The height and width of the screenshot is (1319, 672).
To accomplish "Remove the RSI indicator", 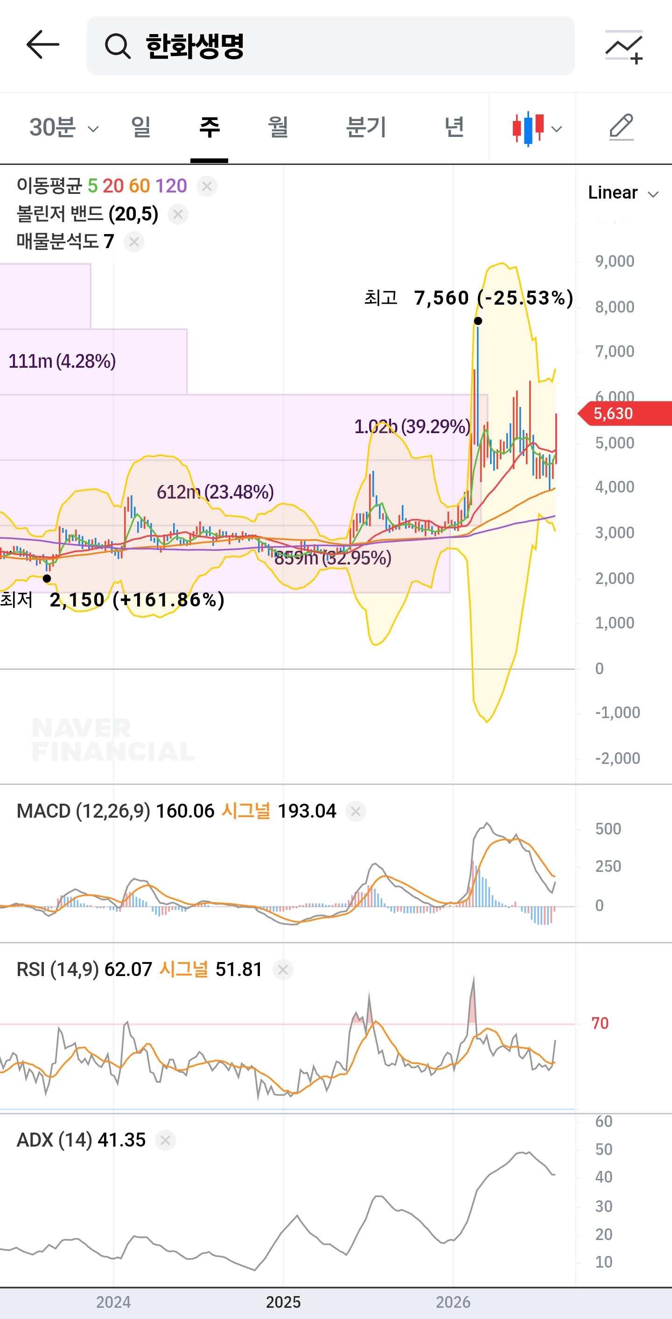I will 283,970.
